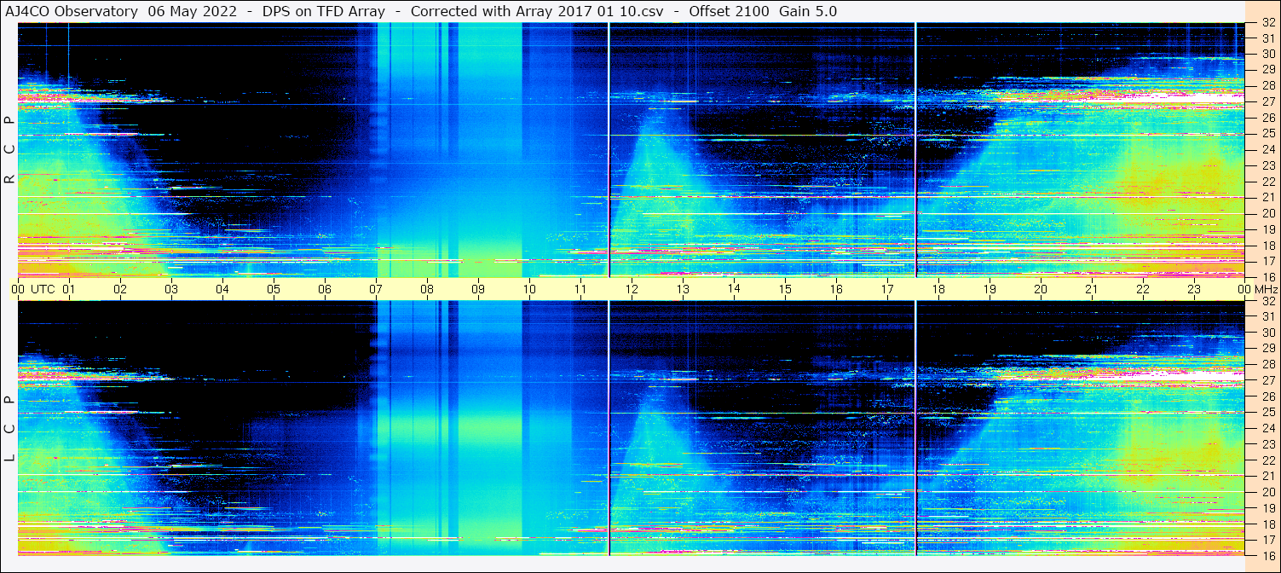Click the 18 UTC hour label
Viewport: 1281px width, 573px height.
[938, 289]
